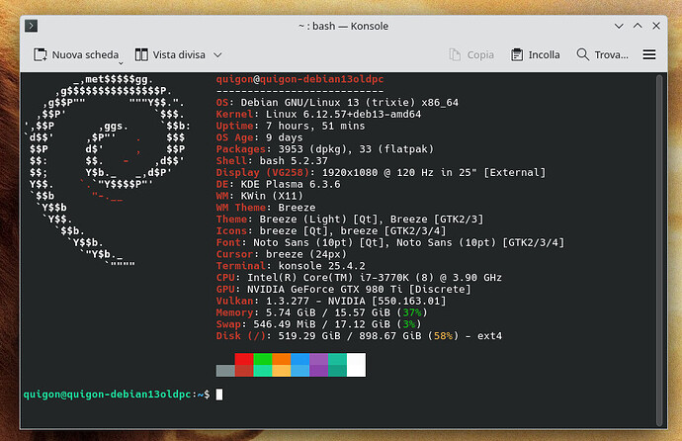Click the Nuova scheda tab icon
The width and height of the screenshot is (682, 441).
(x=40, y=54)
